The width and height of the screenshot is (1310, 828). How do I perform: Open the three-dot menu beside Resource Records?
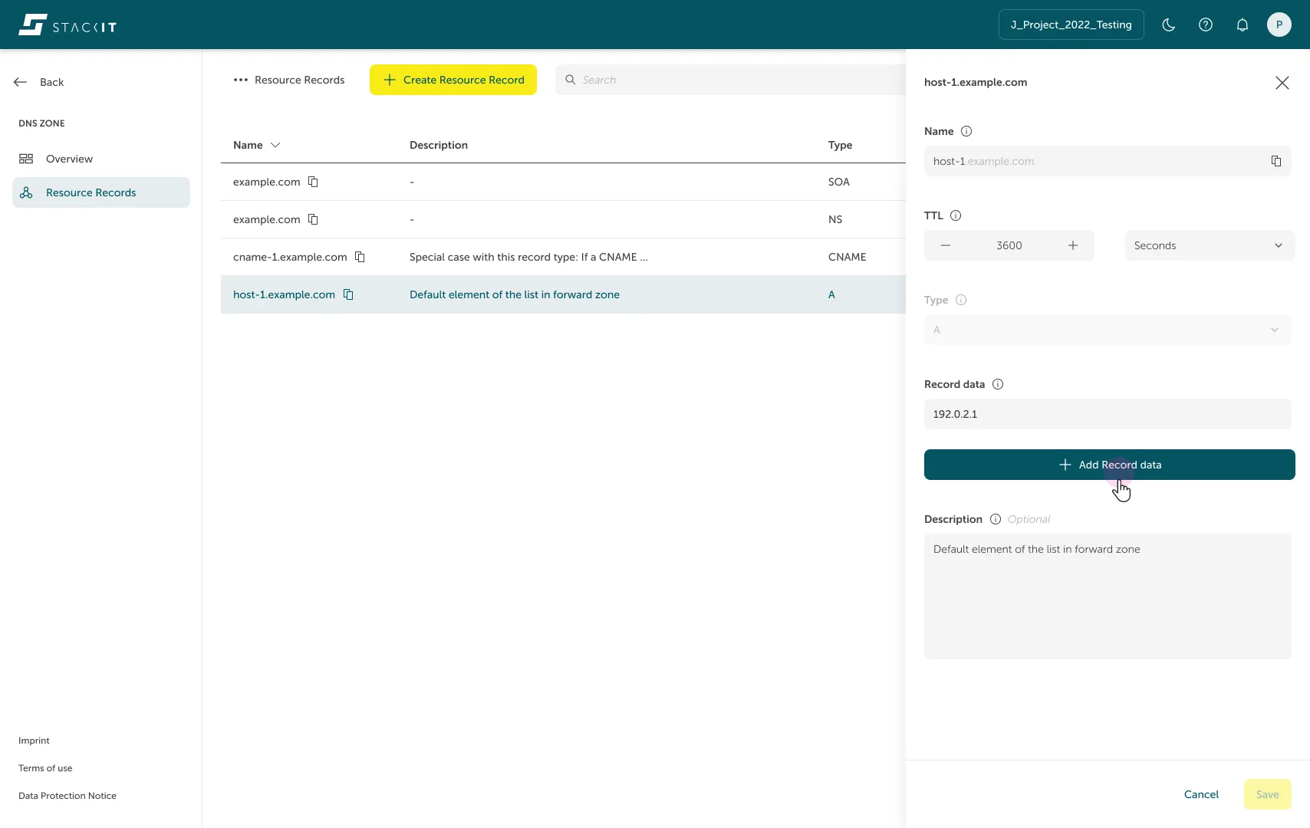[240, 80]
